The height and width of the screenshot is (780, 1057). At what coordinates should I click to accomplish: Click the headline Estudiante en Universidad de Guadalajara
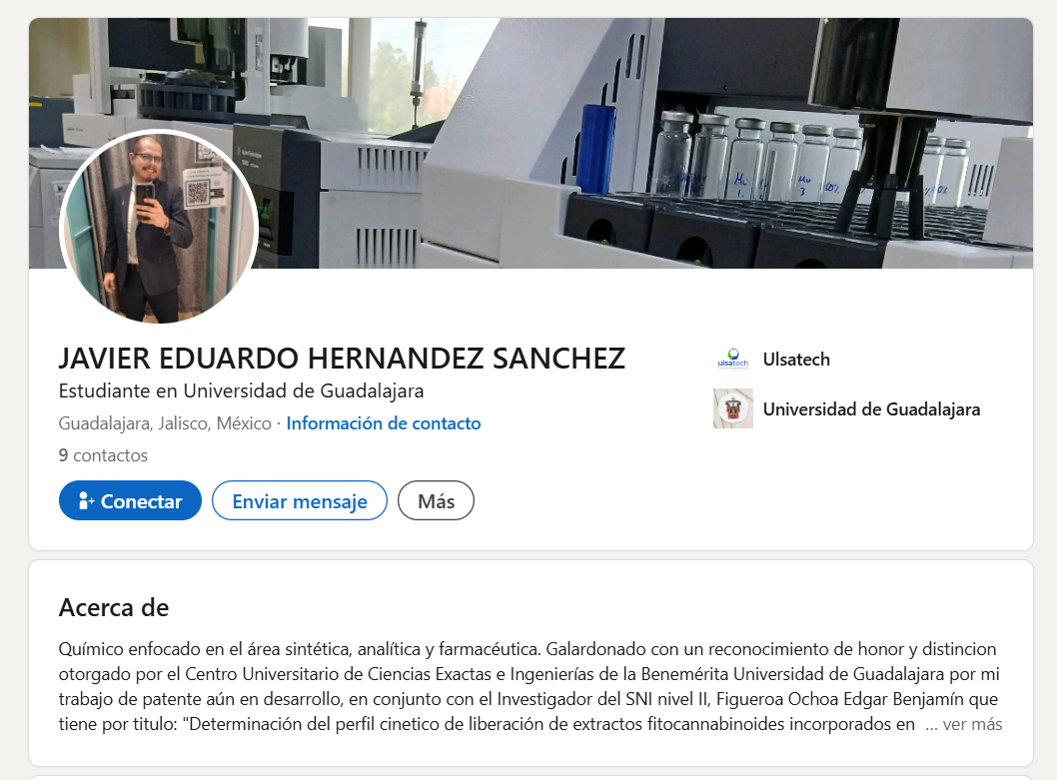(242, 391)
